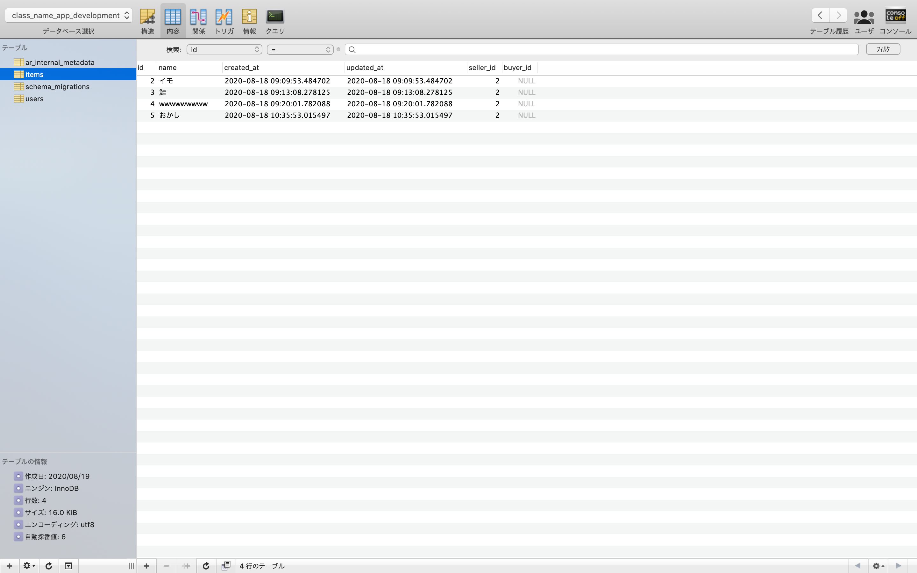The height and width of the screenshot is (573, 917).
Task: Open the filter operator '=' dropdown
Action: (300, 50)
